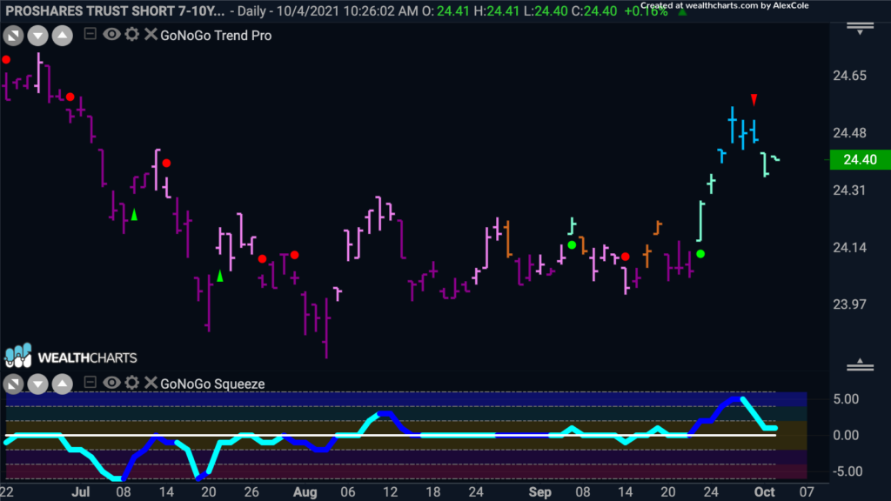Image resolution: width=891 pixels, height=501 pixels.
Task: Click the red dot signal near Jul 14
Action: pyautogui.click(x=166, y=163)
